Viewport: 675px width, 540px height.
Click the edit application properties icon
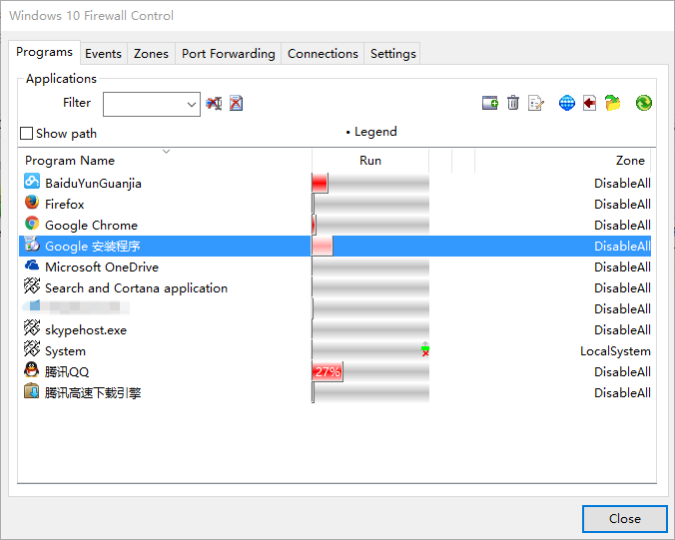click(536, 103)
